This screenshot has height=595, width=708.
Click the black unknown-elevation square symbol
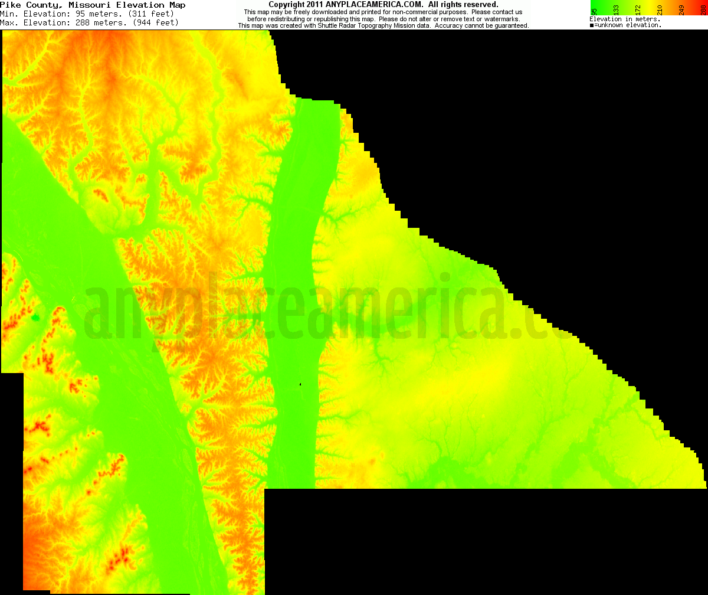click(592, 26)
